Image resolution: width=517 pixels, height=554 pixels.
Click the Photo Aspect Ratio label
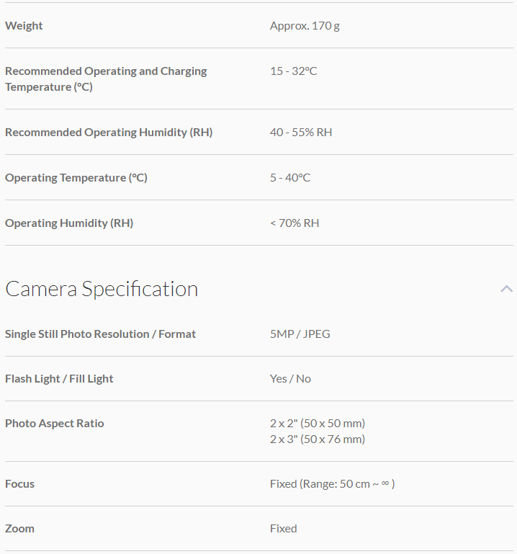(55, 424)
